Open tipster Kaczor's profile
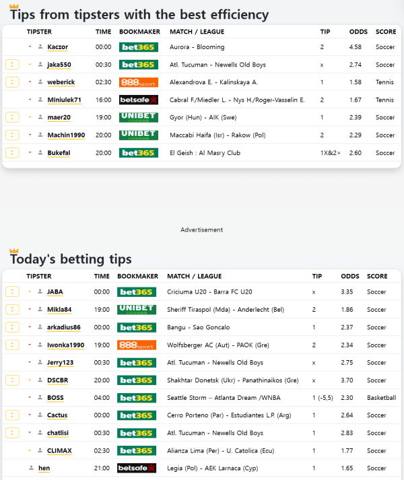 58,47
